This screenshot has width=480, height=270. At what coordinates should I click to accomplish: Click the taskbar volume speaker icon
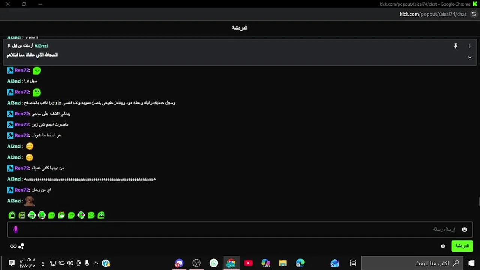coord(70,263)
